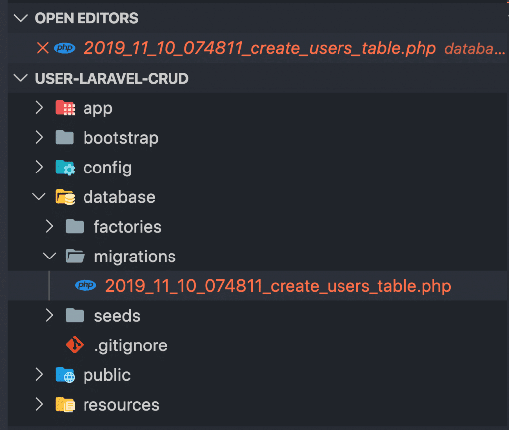The image size is (509, 430).
Task: Click the red app folder icon
Action: point(65,108)
